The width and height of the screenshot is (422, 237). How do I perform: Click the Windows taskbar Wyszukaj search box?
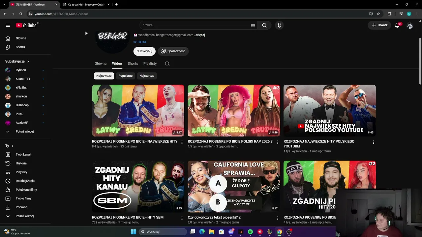[163, 232]
